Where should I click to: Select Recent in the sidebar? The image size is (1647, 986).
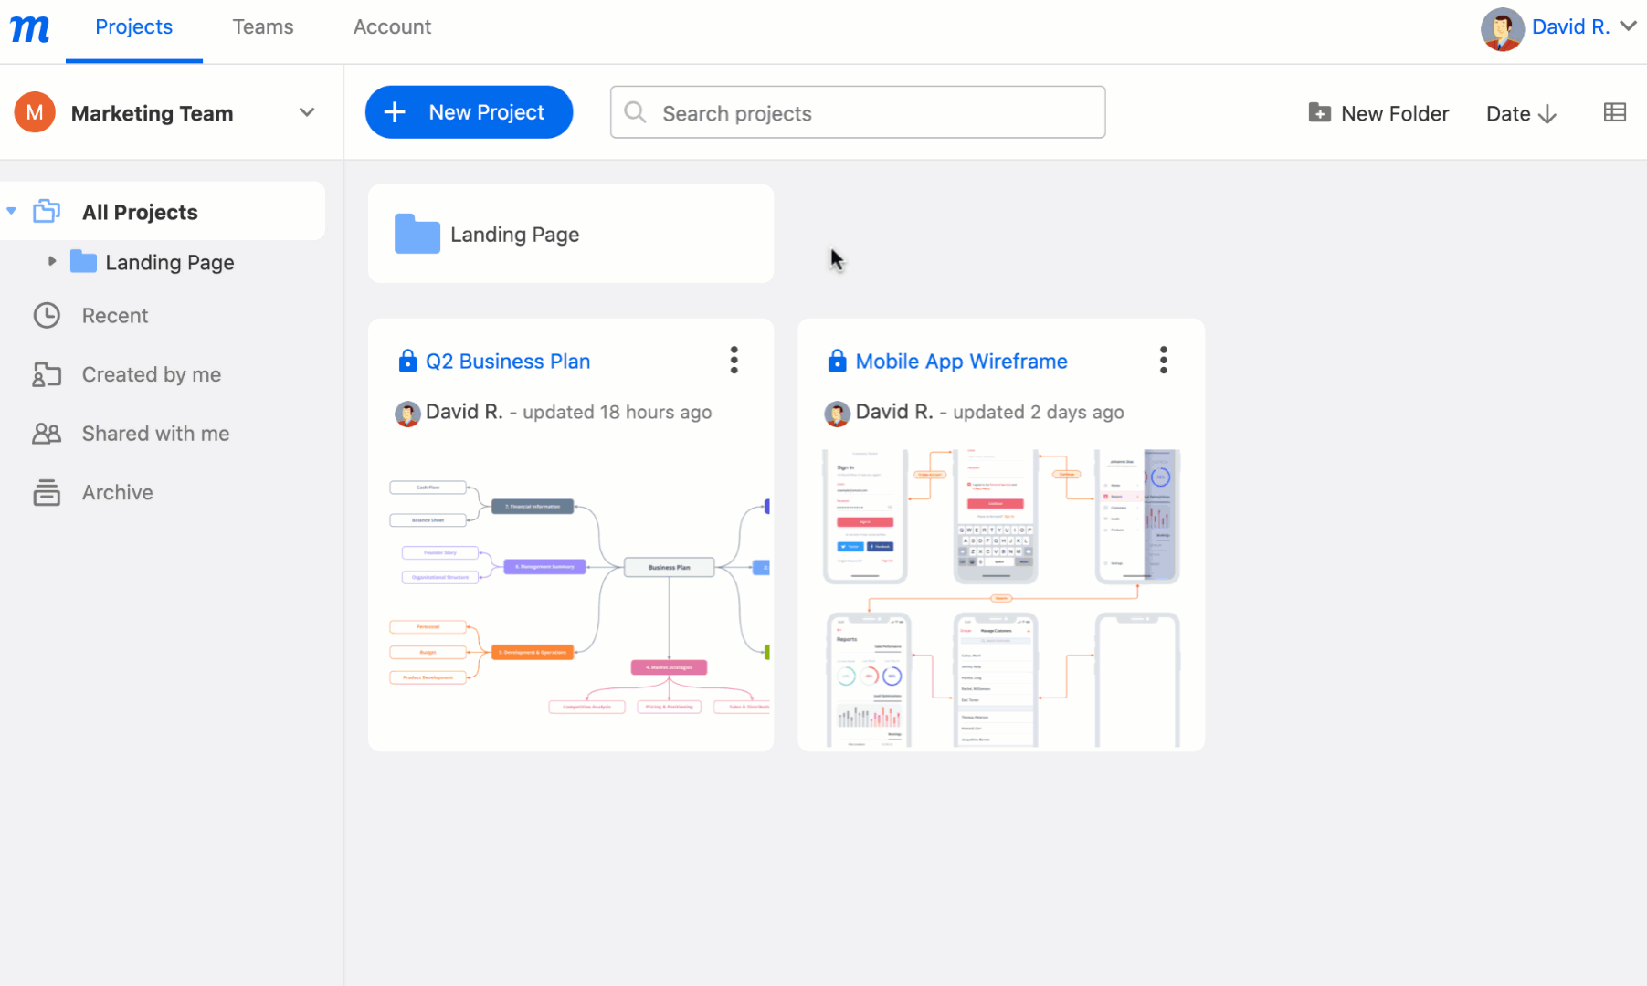[114, 315]
